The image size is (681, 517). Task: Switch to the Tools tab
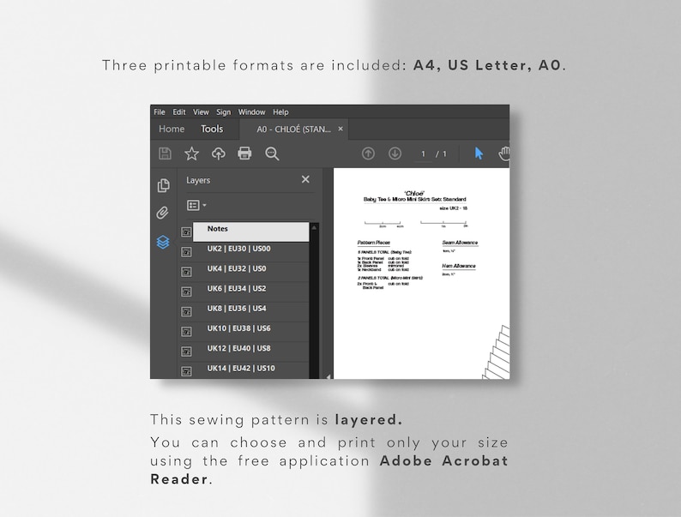[212, 129]
